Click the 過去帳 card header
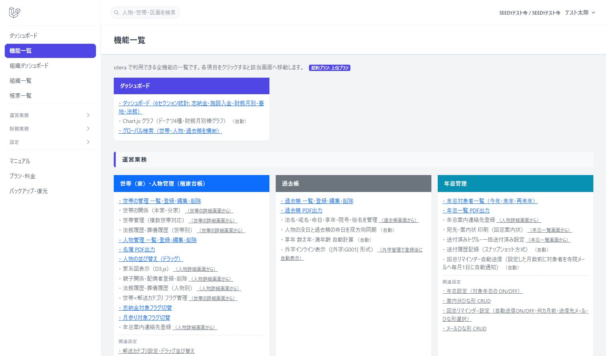Screen dimensions: 606x356 click(x=354, y=184)
